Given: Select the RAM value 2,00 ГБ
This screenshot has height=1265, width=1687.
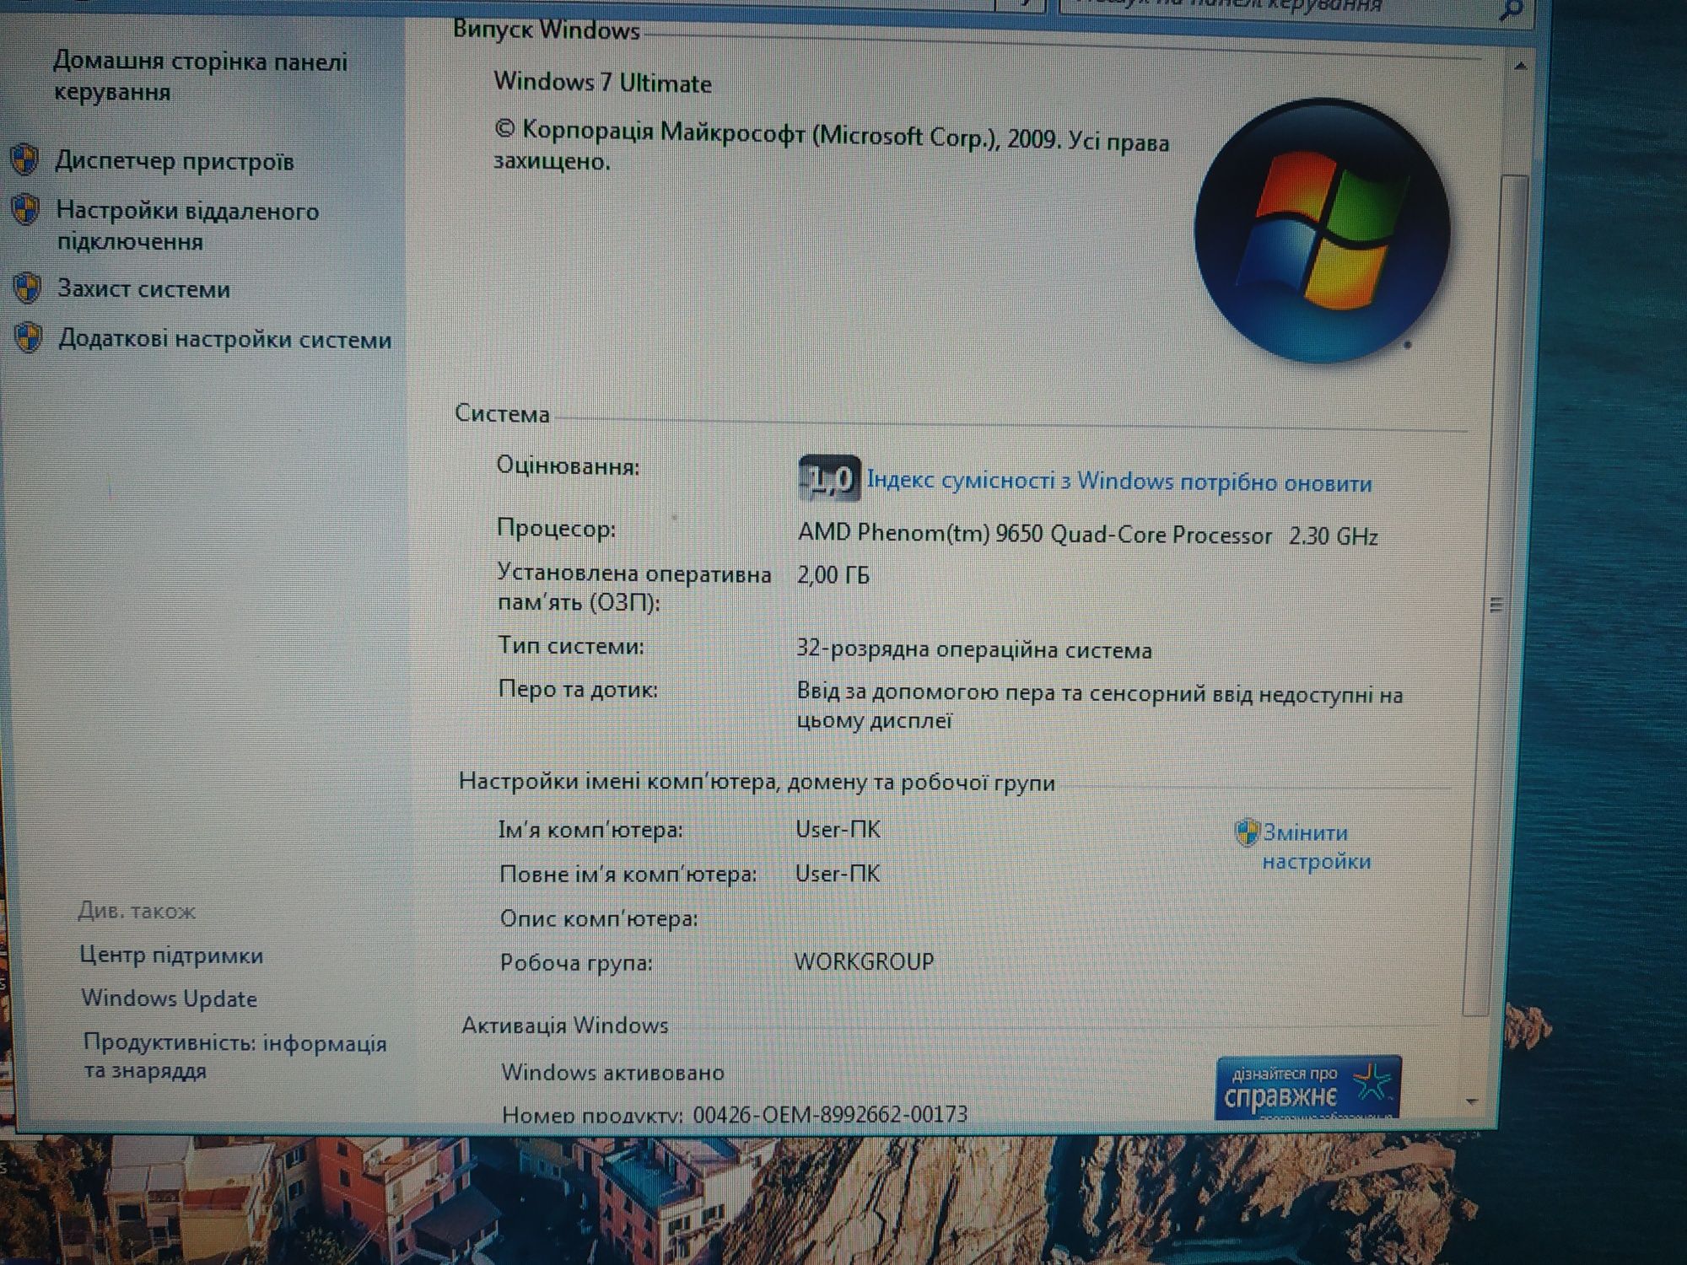Looking at the screenshot, I should (x=833, y=575).
